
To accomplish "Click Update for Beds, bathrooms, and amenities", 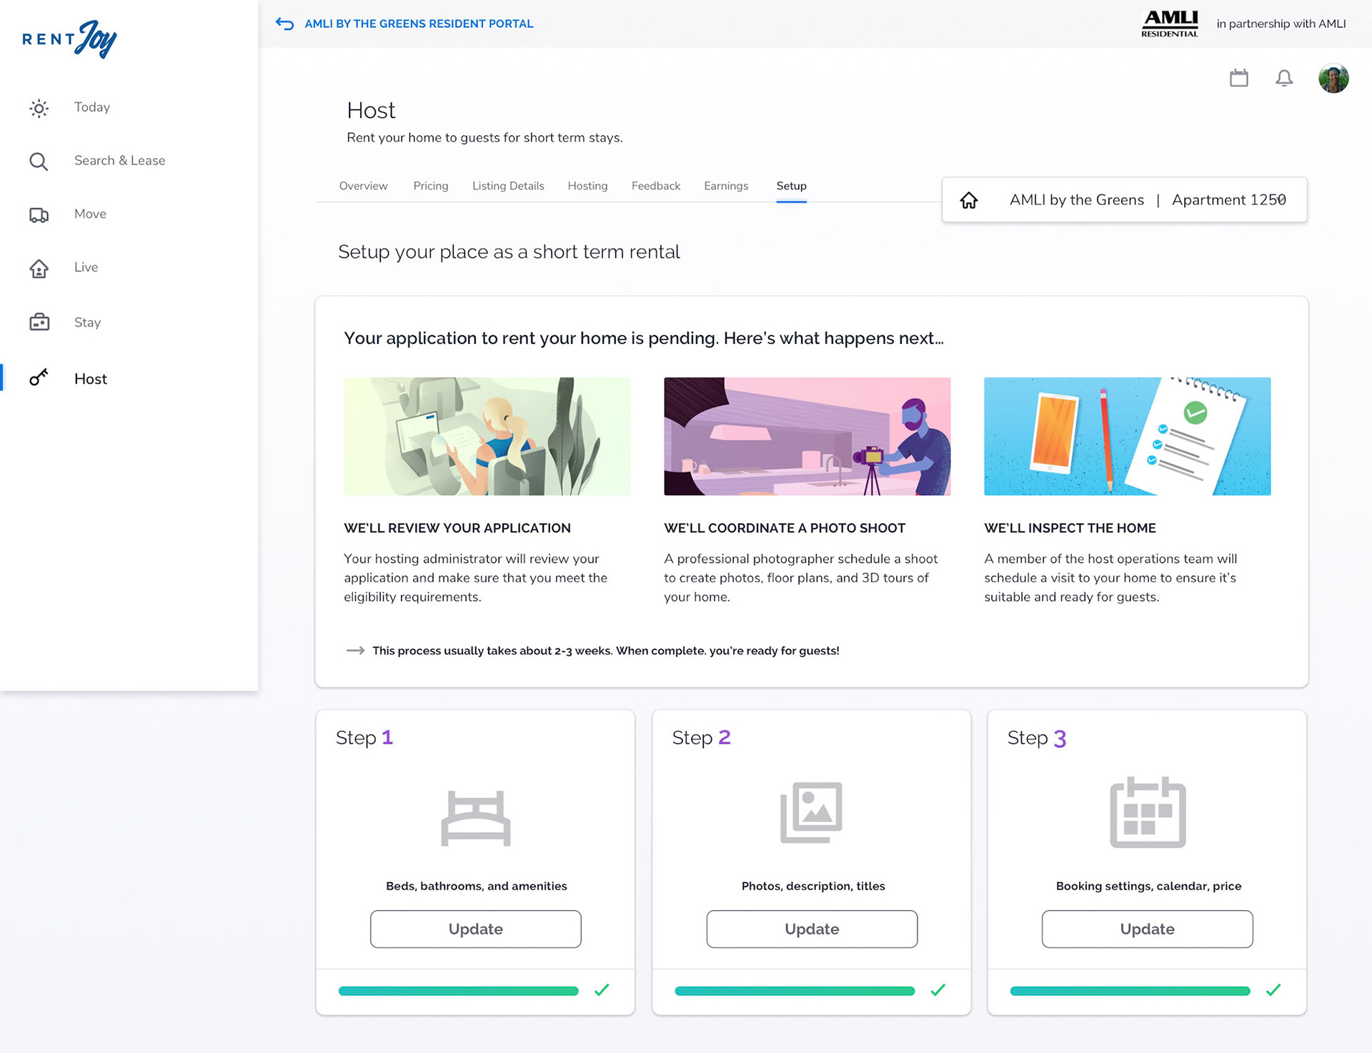I will coord(475,929).
